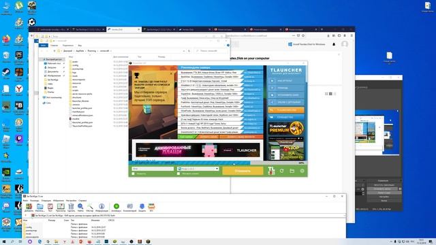The image size is (436, 245).
Task: Click the yellow cancel button in TLauncher
Action: click(243, 171)
